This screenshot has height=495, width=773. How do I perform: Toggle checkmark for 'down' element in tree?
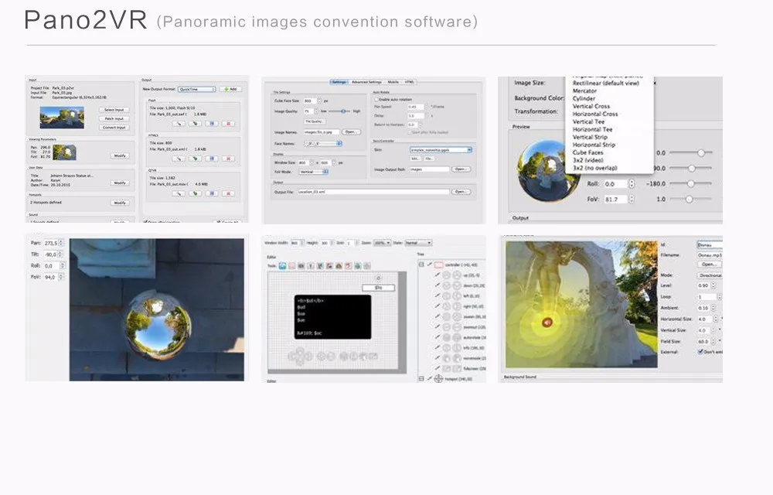[438, 285]
